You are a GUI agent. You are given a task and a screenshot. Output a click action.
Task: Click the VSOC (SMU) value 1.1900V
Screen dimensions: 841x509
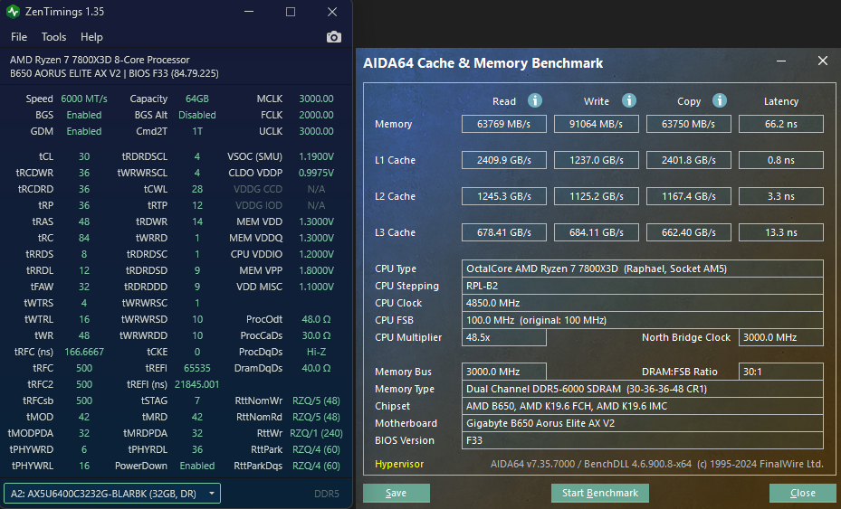click(x=316, y=156)
